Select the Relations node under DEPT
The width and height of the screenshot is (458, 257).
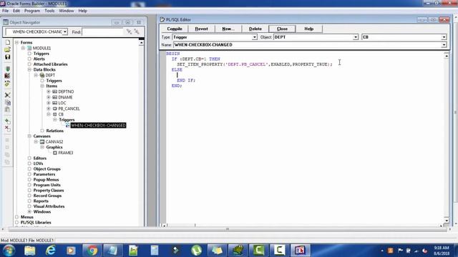click(54, 131)
